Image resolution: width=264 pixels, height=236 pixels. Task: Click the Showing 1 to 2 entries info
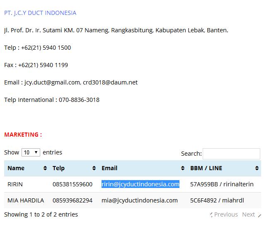41,214
